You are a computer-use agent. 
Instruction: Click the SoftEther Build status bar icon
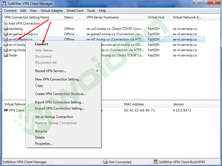click(x=155, y=162)
